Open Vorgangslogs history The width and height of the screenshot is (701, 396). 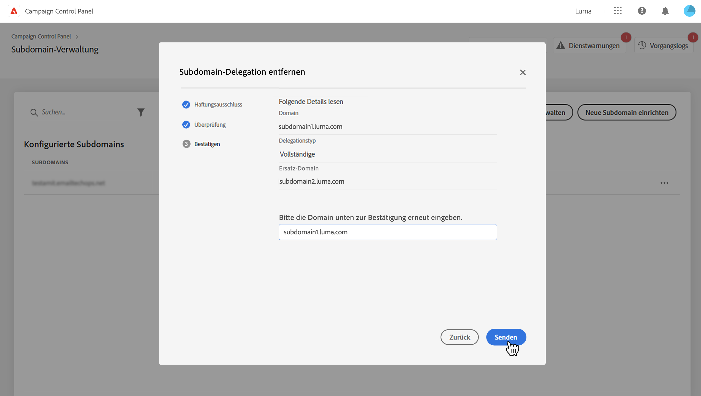[x=664, y=46]
